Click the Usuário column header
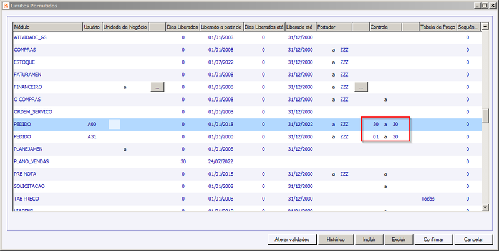Image resolution: width=499 pixels, height=251 pixels. [x=92, y=27]
